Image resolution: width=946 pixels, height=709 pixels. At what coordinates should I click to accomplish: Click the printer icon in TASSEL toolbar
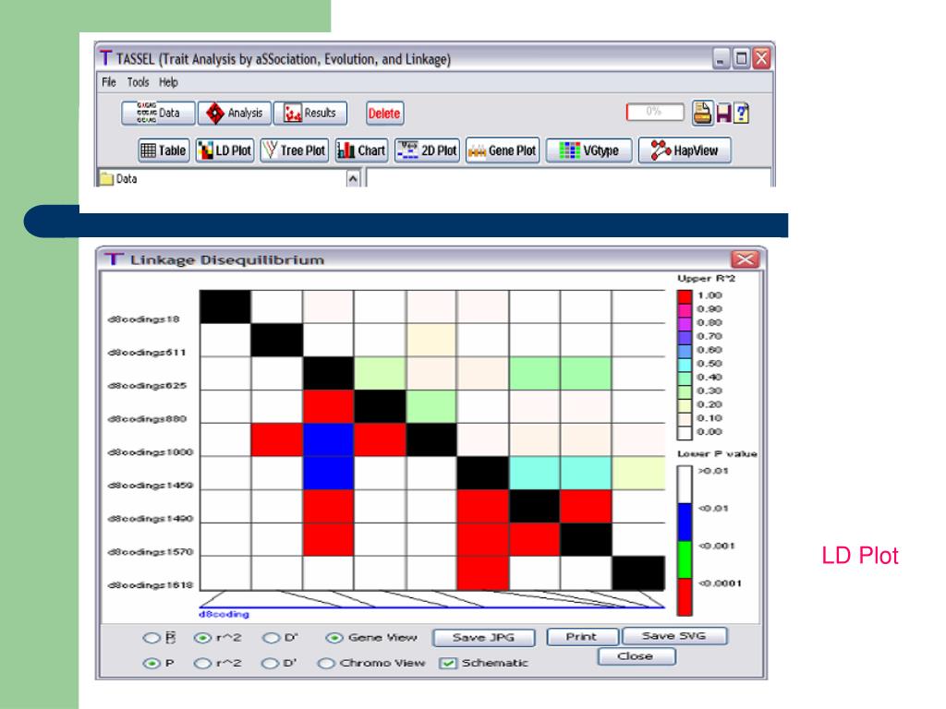[702, 113]
